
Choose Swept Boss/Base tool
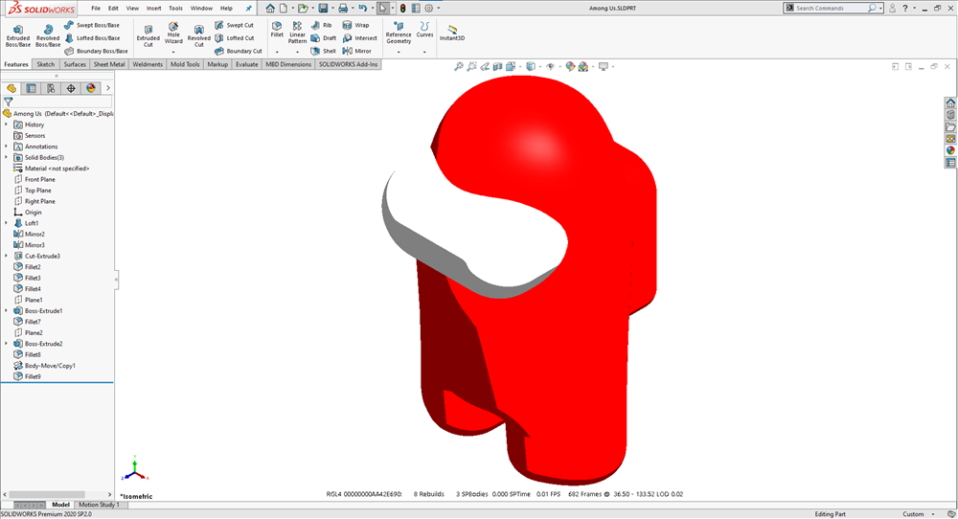coord(92,25)
